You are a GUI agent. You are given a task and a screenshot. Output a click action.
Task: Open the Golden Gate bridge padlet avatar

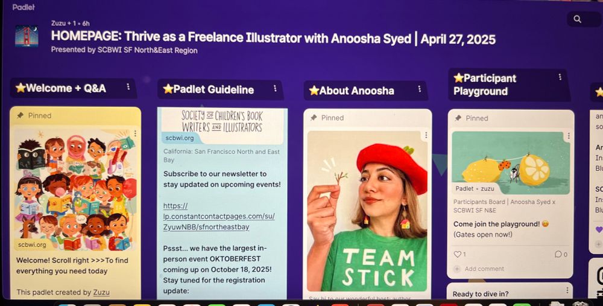tap(27, 36)
